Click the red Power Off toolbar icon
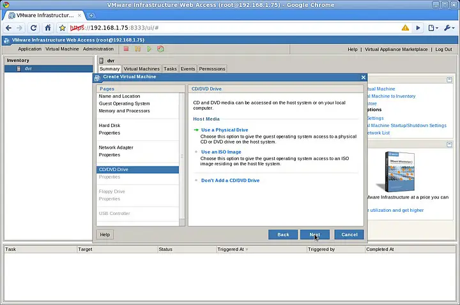460x305 pixels. tap(126, 49)
